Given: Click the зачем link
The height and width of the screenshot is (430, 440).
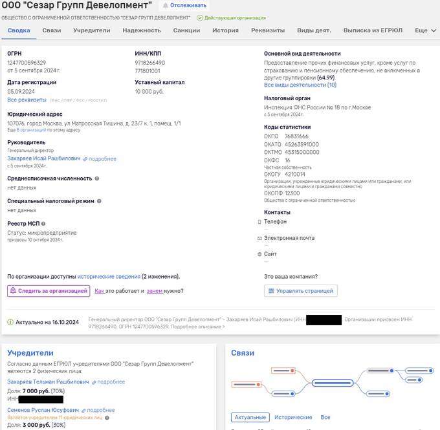Looking at the screenshot, I should point(155,291).
